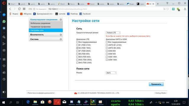Open tab list menu in tab bar
The height and width of the screenshot is (106, 189).
(167, 3)
